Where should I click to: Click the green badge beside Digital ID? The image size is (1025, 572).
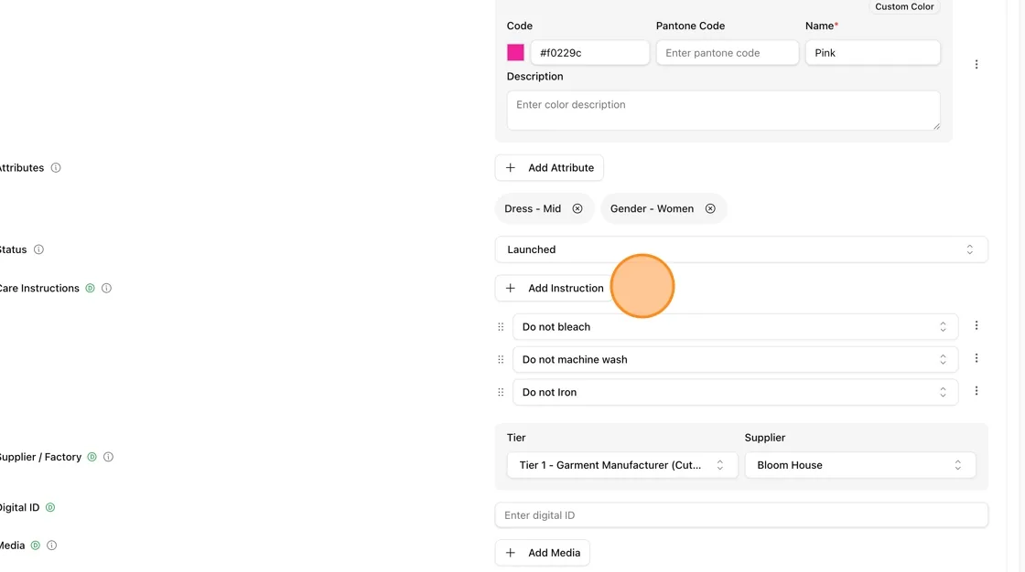click(50, 507)
